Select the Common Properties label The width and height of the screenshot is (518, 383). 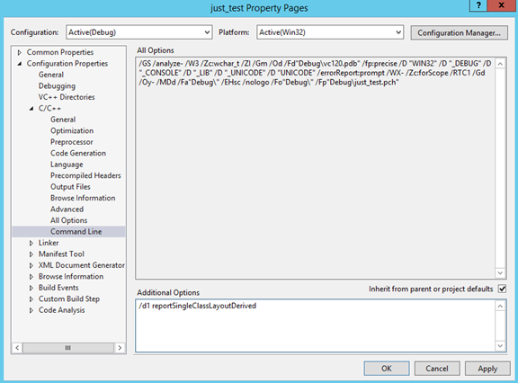coord(59,52)
